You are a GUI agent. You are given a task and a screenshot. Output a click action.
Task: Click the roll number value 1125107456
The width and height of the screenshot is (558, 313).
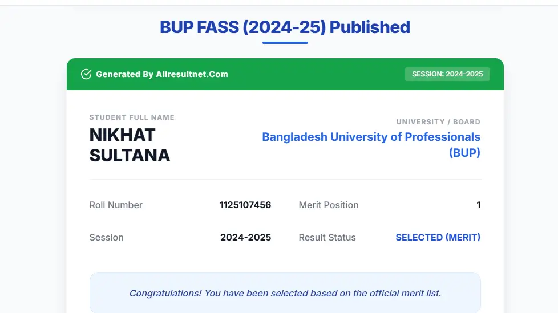tap(245, 205)
